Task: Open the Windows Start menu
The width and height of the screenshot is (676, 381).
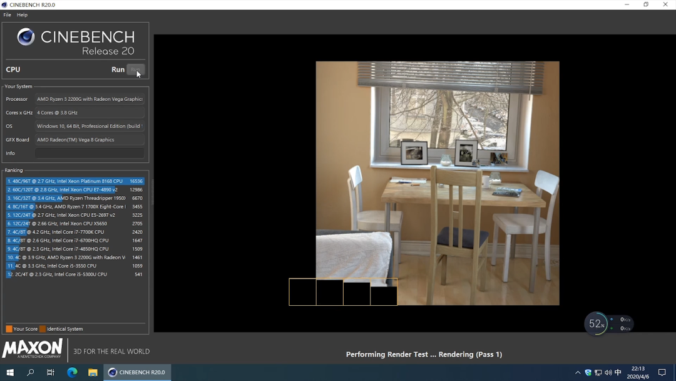Action: pos(10,372)
